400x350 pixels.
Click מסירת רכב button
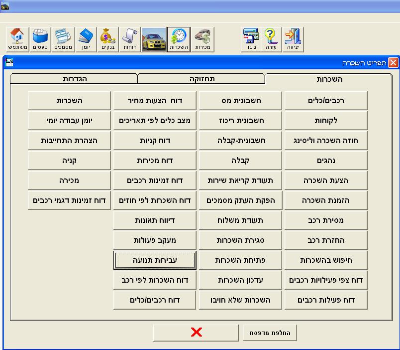pyautogui.click(x=326, y=220)
